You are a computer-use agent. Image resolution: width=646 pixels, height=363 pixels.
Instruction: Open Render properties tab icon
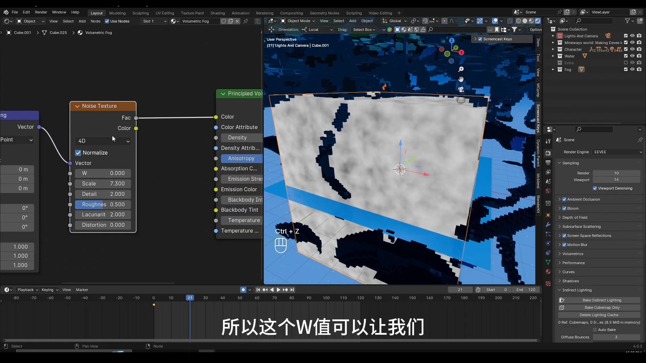tap(548, 153)
